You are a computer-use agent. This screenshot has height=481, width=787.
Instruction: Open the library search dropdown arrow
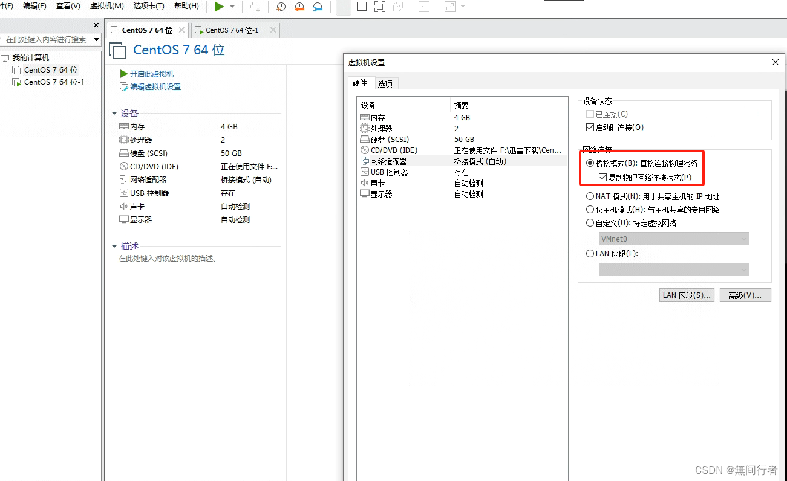97,39
